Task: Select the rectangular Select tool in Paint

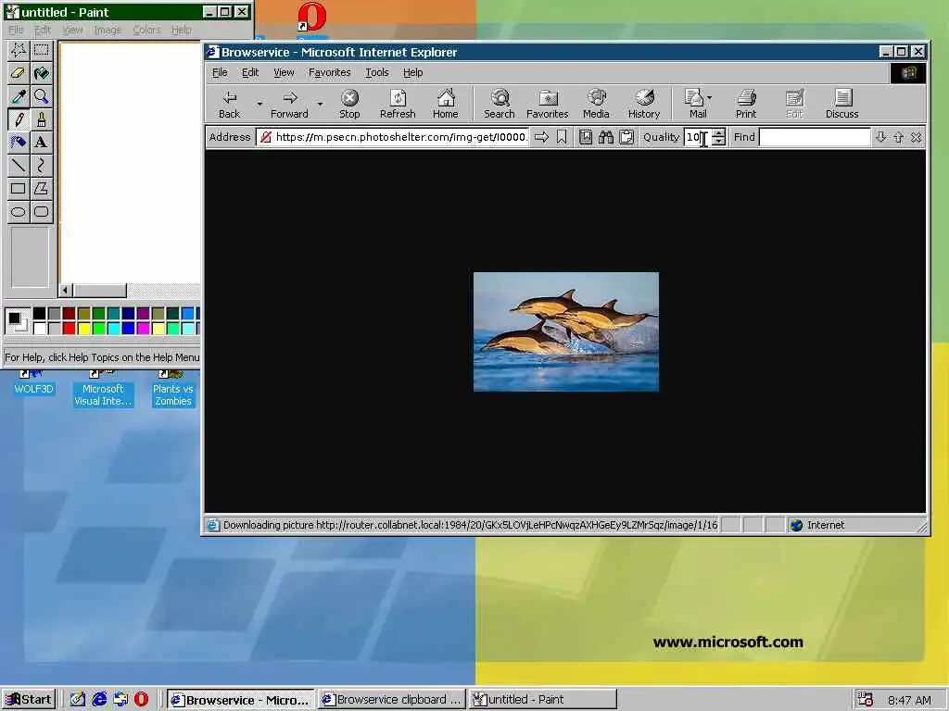Action: 41,50
